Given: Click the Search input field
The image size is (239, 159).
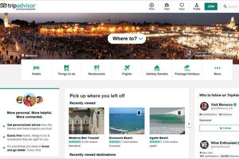Looking at the screenshot, I should coord(231,6).
